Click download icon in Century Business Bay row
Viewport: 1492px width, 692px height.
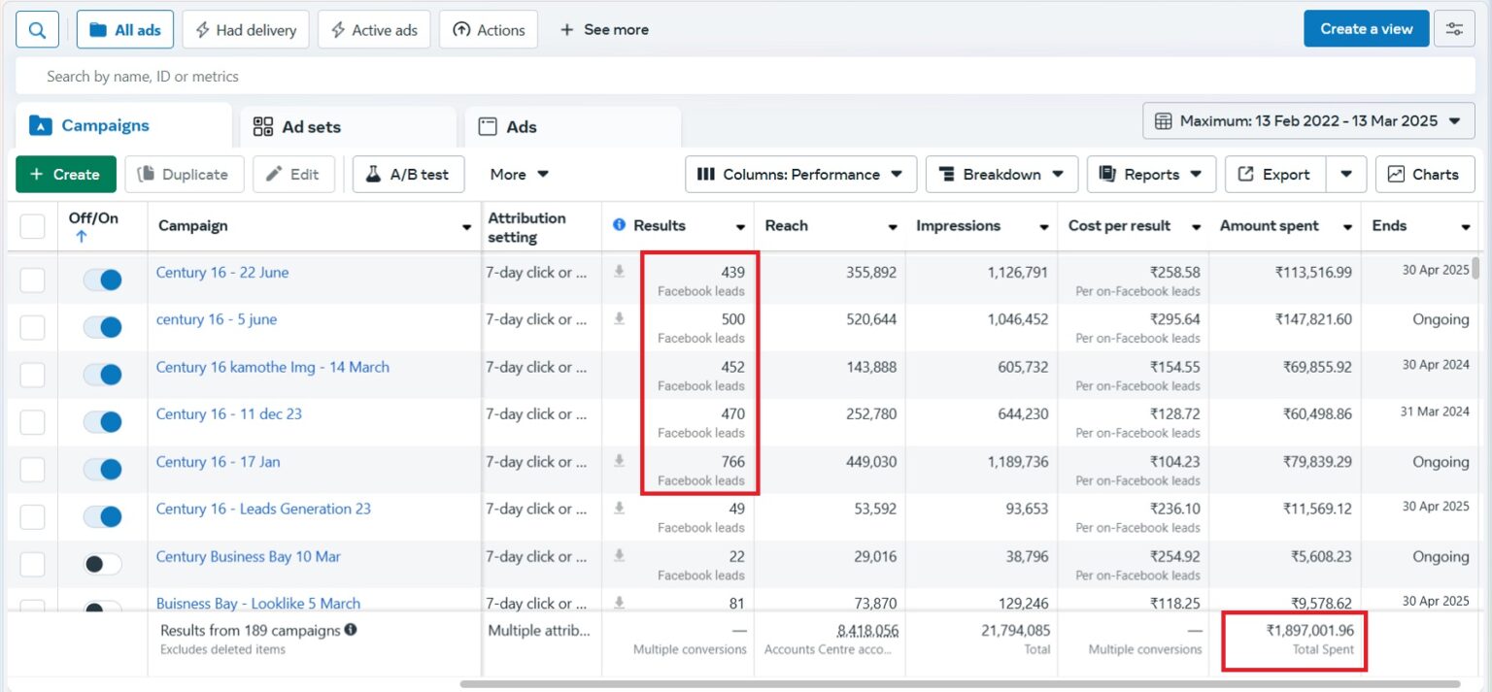619,555
